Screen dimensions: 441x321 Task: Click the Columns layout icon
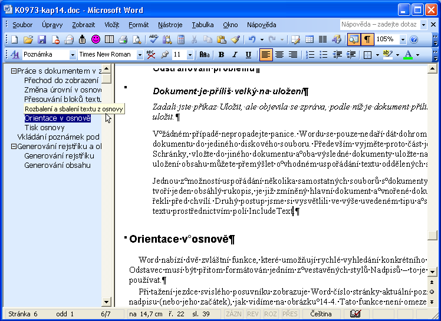323,39
